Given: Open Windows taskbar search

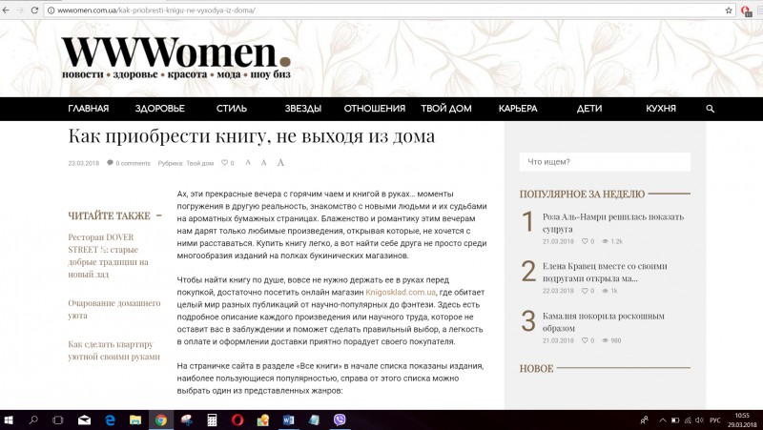Looking at the screenshot, I should [x=33, y=420].
